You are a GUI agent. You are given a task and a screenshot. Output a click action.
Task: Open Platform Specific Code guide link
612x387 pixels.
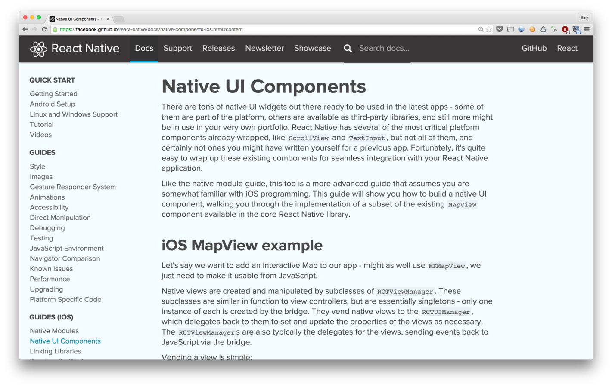(65, 300)
